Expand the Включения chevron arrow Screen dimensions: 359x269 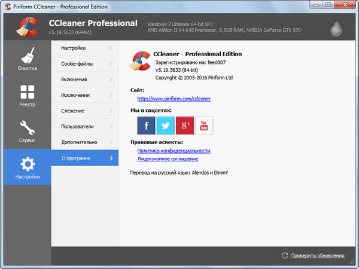coord(111,79)
